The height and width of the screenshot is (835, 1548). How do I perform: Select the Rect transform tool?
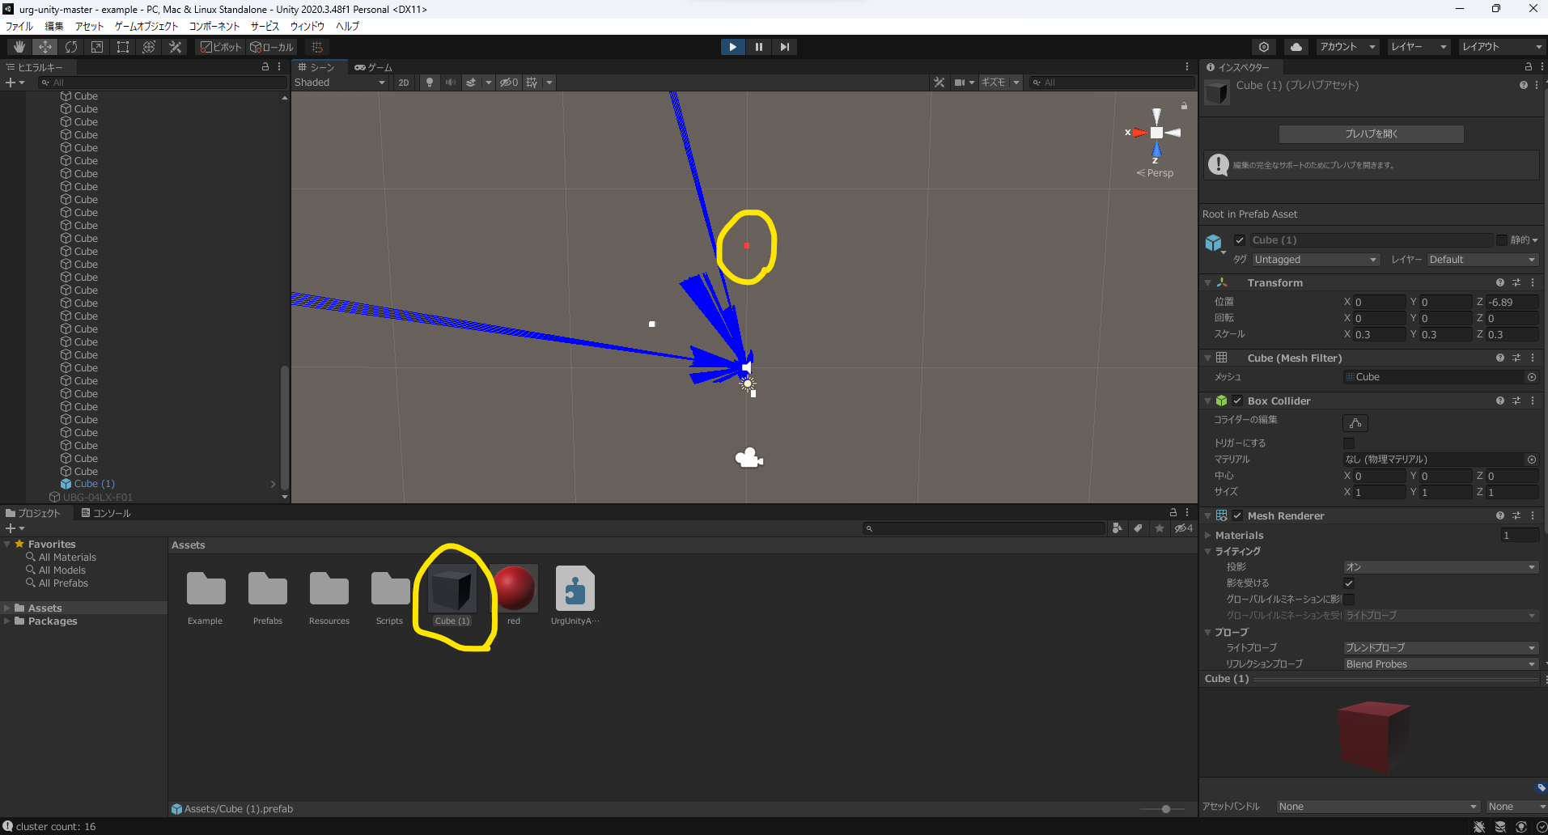click(122, 46)
